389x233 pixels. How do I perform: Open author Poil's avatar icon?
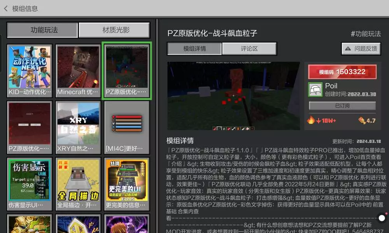(x=315, y=89)
